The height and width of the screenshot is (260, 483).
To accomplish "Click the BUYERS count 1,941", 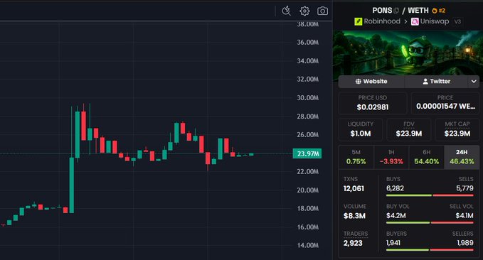I will (x=393, y=243).
